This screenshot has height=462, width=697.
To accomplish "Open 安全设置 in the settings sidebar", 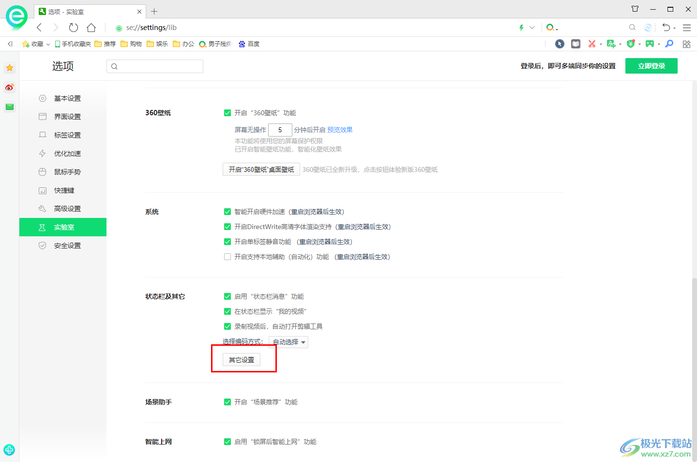I will (x=63, y=246).
